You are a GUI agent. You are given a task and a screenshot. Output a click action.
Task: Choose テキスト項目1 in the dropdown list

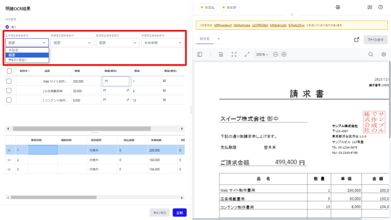click(x=27, y=60)
